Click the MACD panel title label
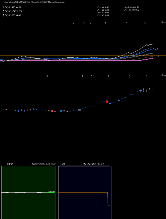166x219 pixels. pyautogui.click(x=10, y=164)
